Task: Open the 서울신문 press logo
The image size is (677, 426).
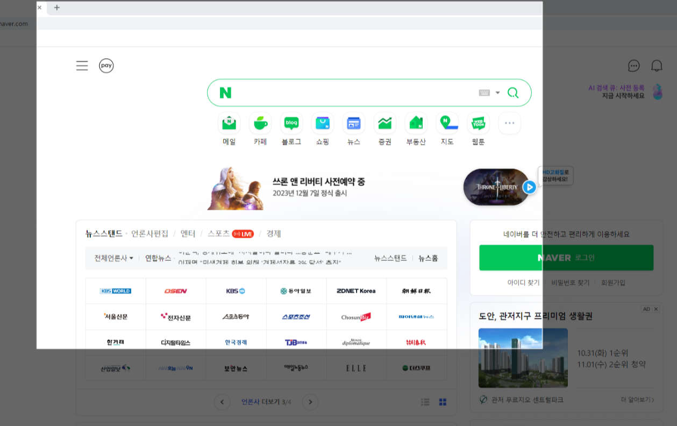Action: (x=116, y=317)
